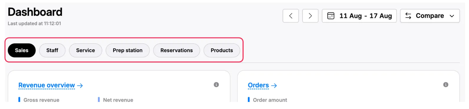Viewport: 469px width, 109px height.
Task: Click the arrow next to Orders
Action: tap(274, 85)
